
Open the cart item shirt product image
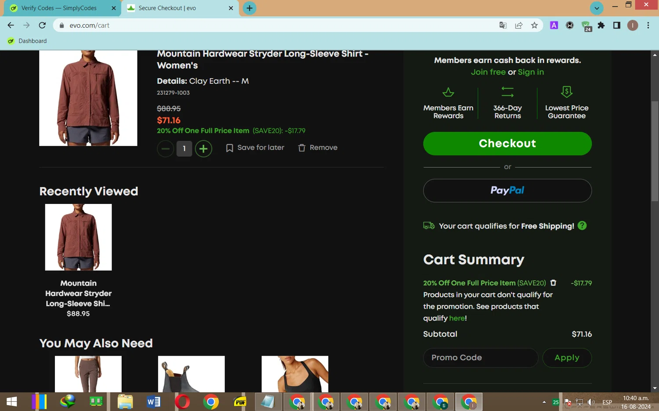point(88,98)
